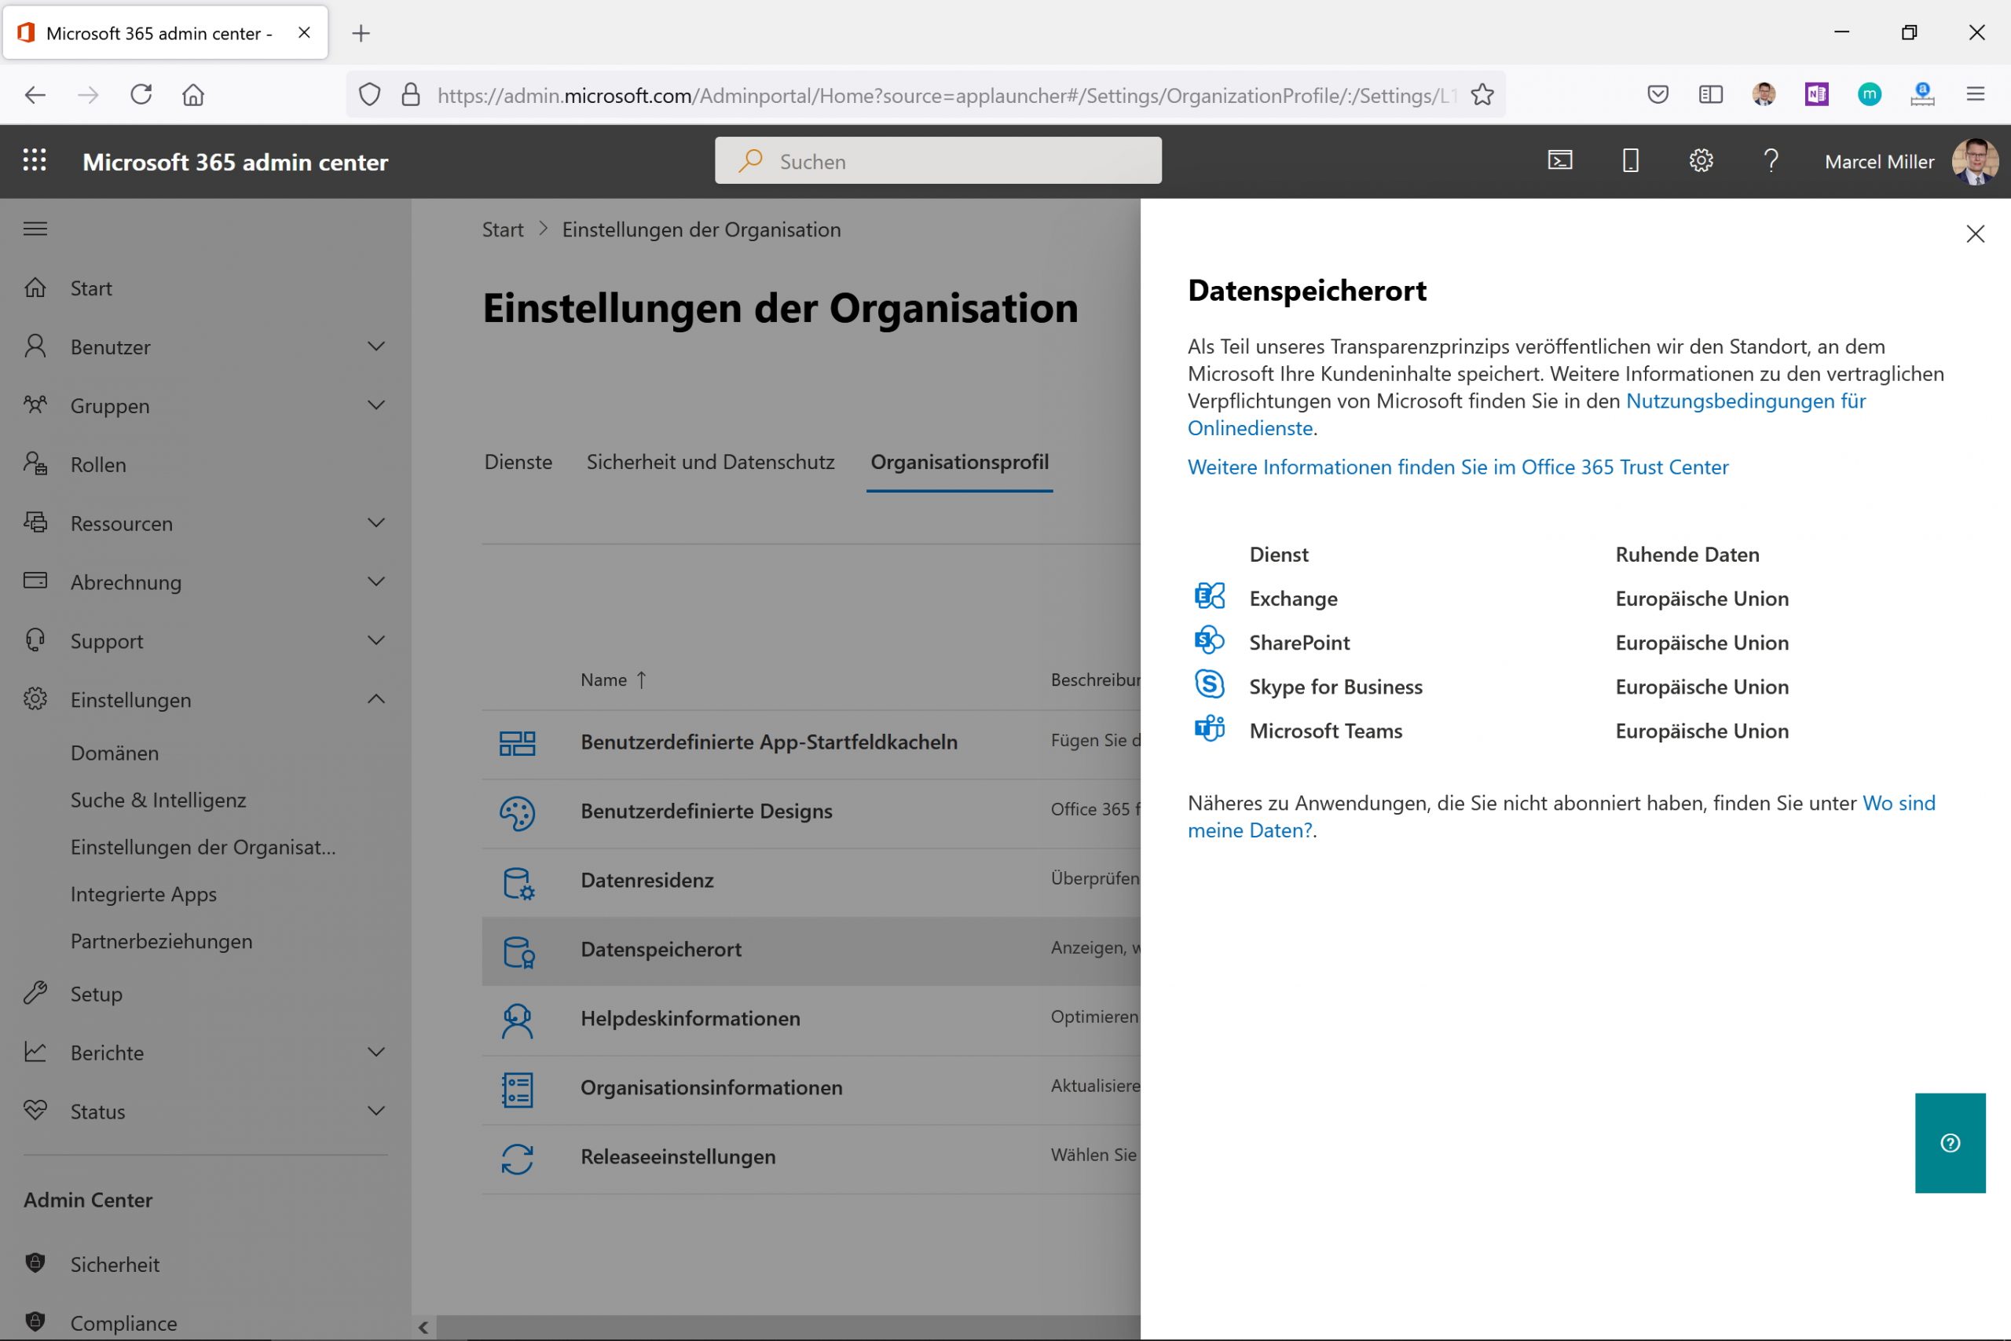Viewport: 2011px width, 1341px height.
Task: Go to Firefox home page icon
Action: [193, 94]
